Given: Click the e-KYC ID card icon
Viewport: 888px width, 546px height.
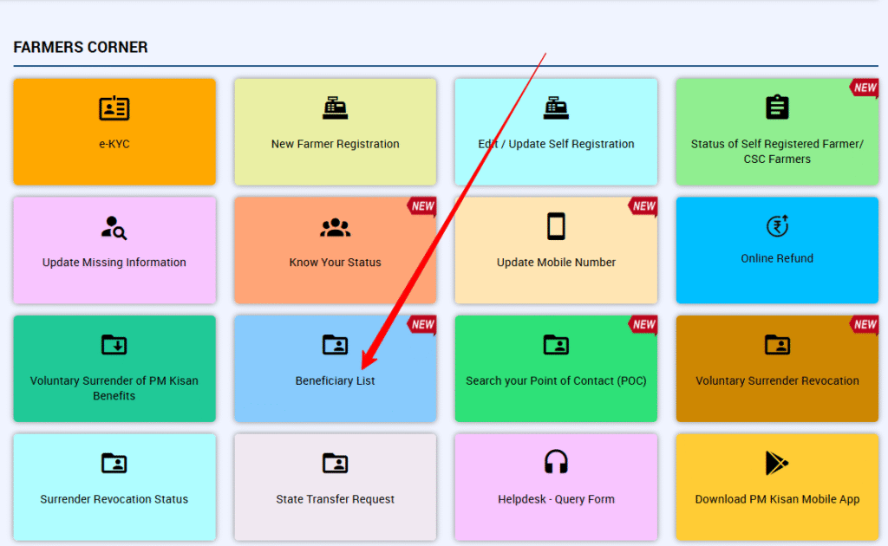Looking at the screenshot, I should [114, 108].
